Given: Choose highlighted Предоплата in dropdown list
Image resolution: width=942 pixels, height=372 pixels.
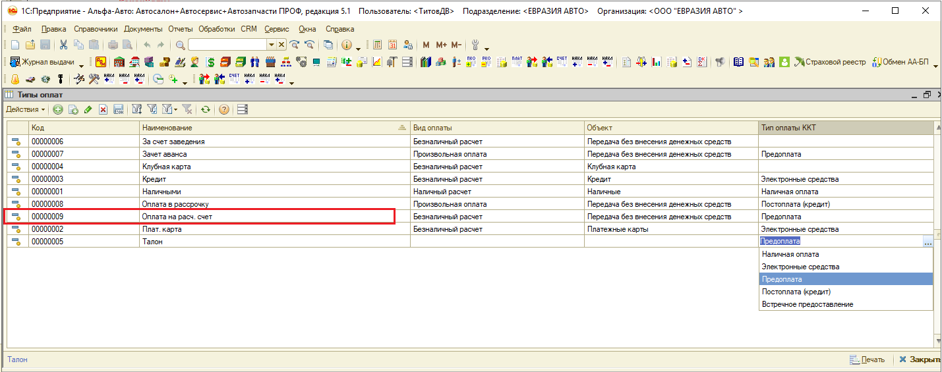Looking at the screenshot, I should tap(846, 279).
